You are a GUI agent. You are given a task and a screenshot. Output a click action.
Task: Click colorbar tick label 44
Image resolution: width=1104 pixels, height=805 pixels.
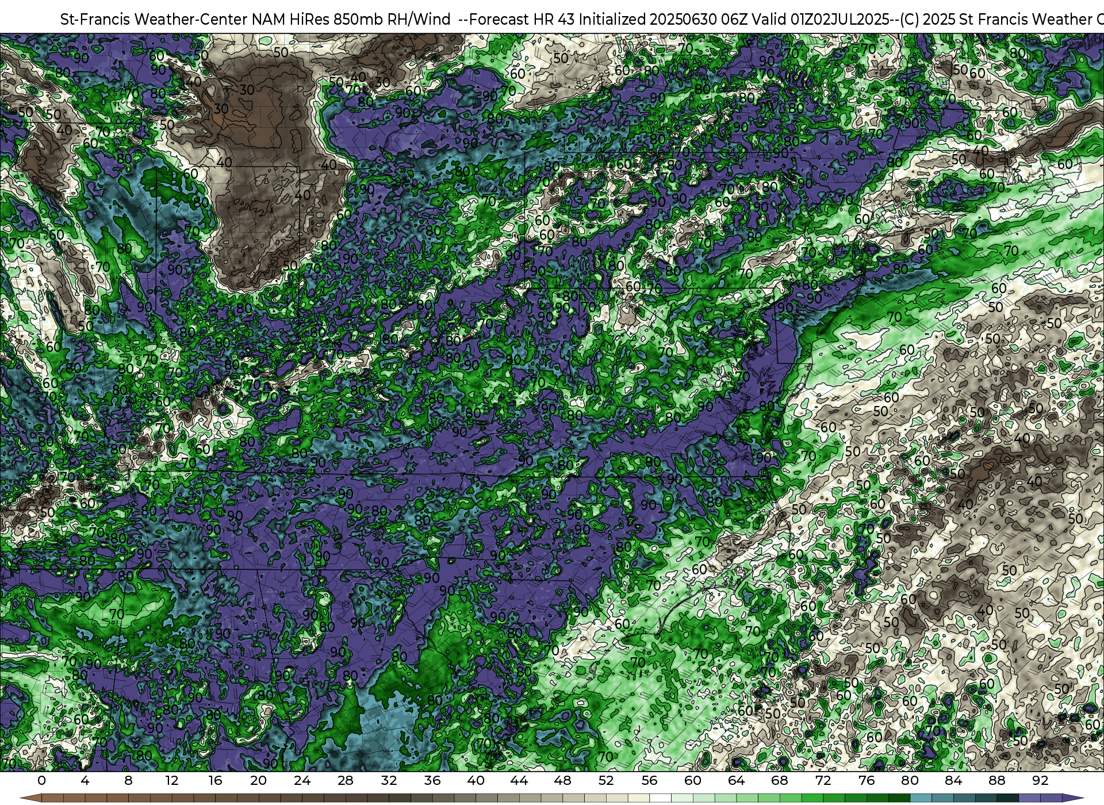pyautogui.click(x=519, y=780)
